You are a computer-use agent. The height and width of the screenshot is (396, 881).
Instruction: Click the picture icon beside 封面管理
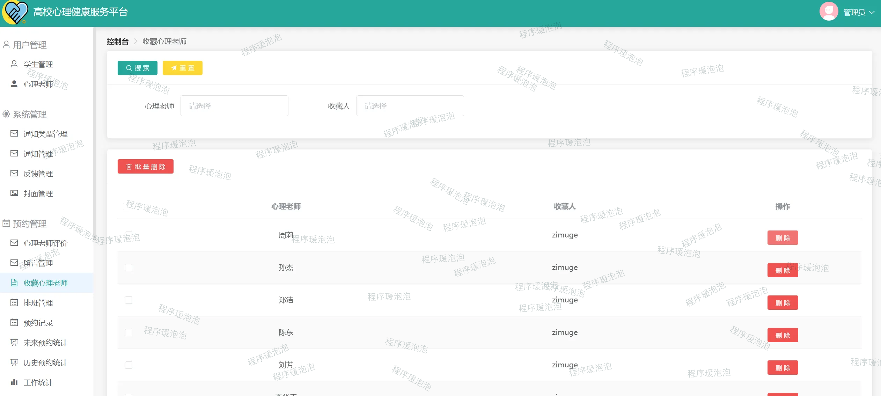click(x=14, y=193)
